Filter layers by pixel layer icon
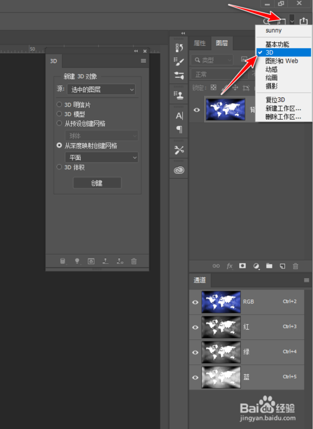The image size is (313, 429). coord(244,60)
